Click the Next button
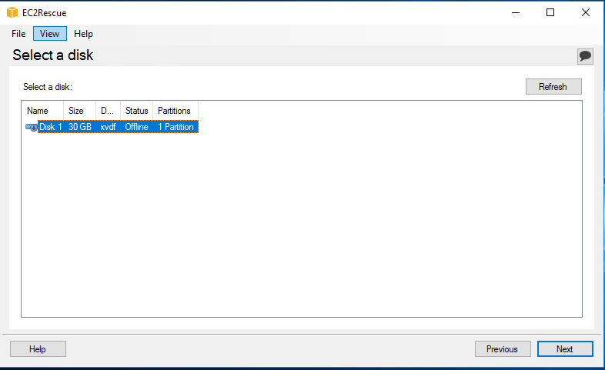 [x=565, y=348]
